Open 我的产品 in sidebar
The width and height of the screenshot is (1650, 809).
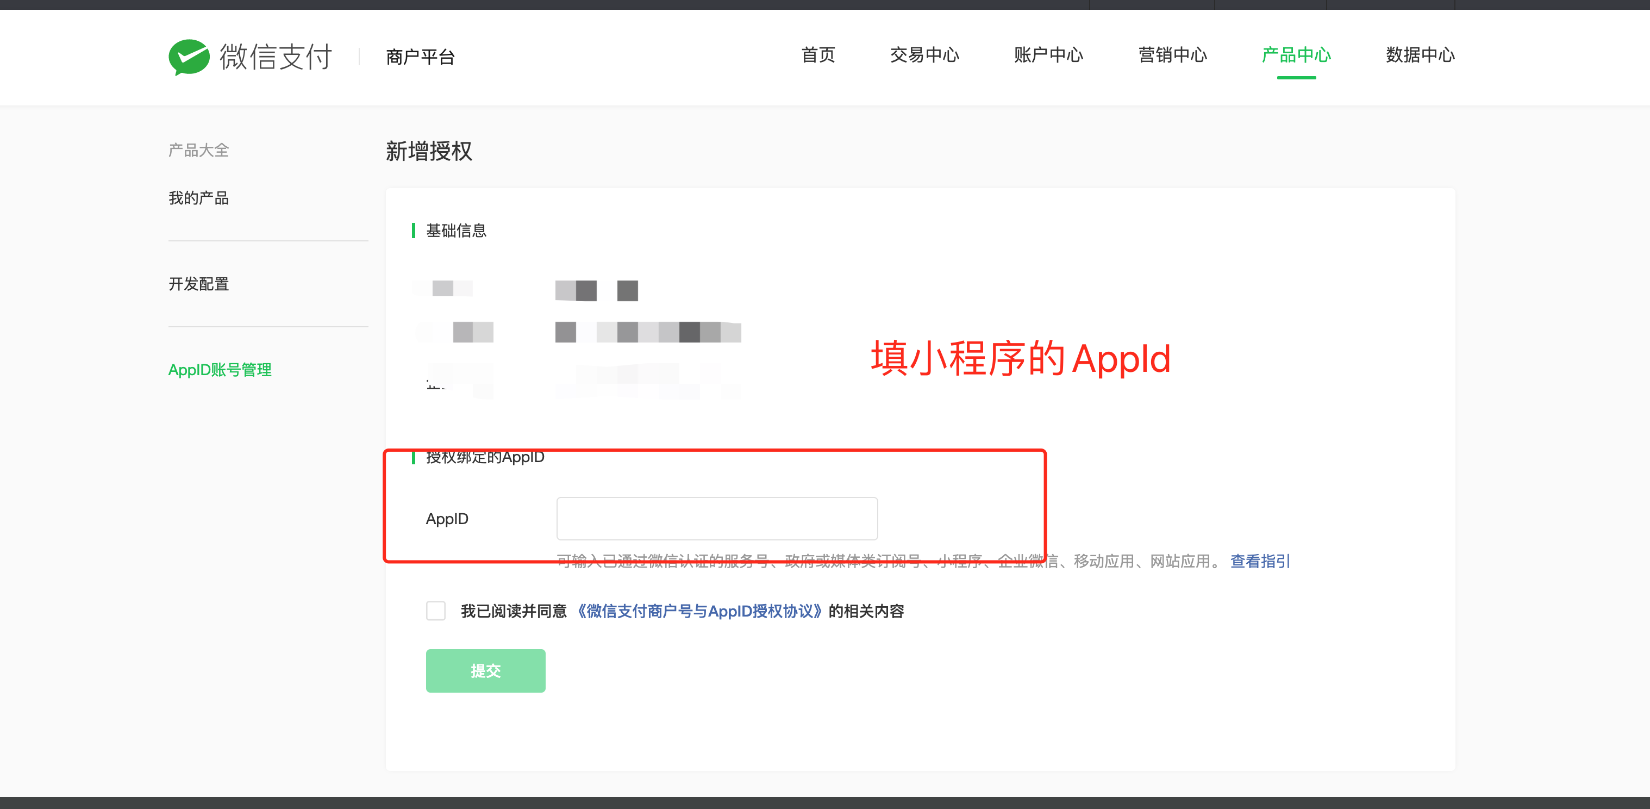point(198,198)
